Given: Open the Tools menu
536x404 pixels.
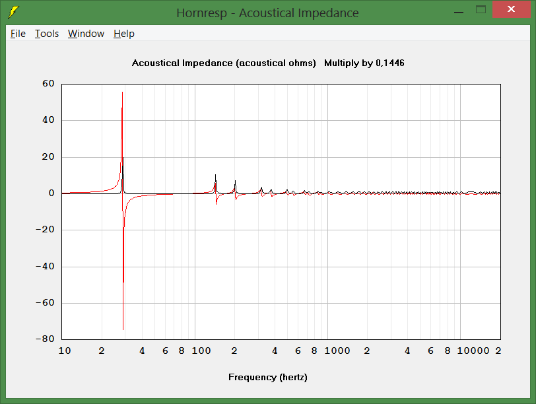Looking at the screenshot, I should point(47,34).
